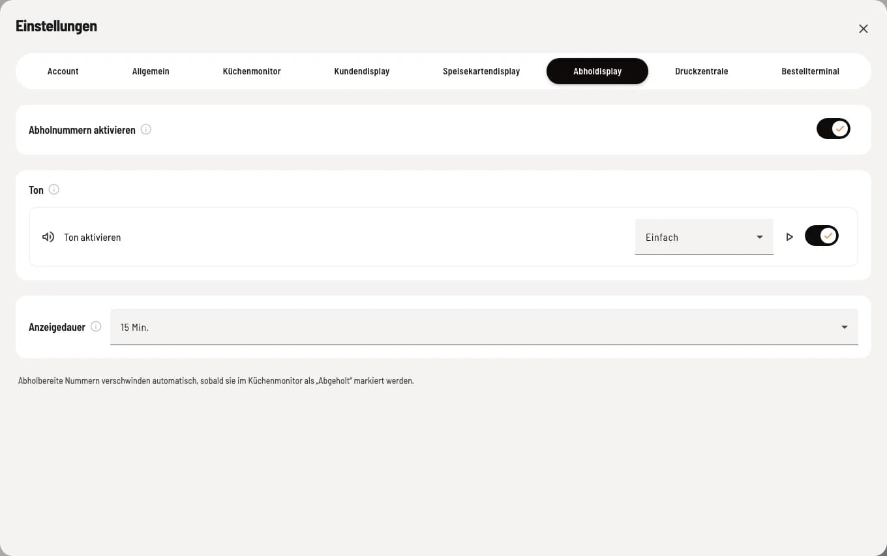Switch to the Account tab
This screenshot has height=556, width=887.
63,71
